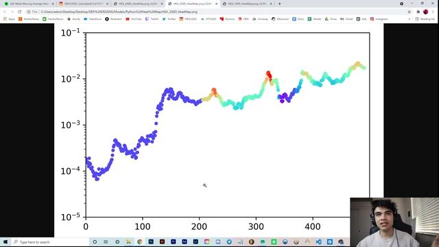Open the Drive bookmark

[331, 19]
